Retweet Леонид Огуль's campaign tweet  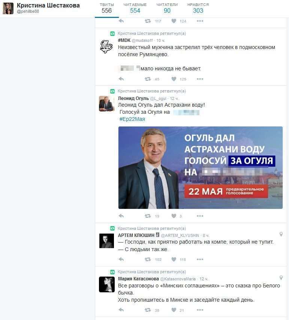[148, 216]
